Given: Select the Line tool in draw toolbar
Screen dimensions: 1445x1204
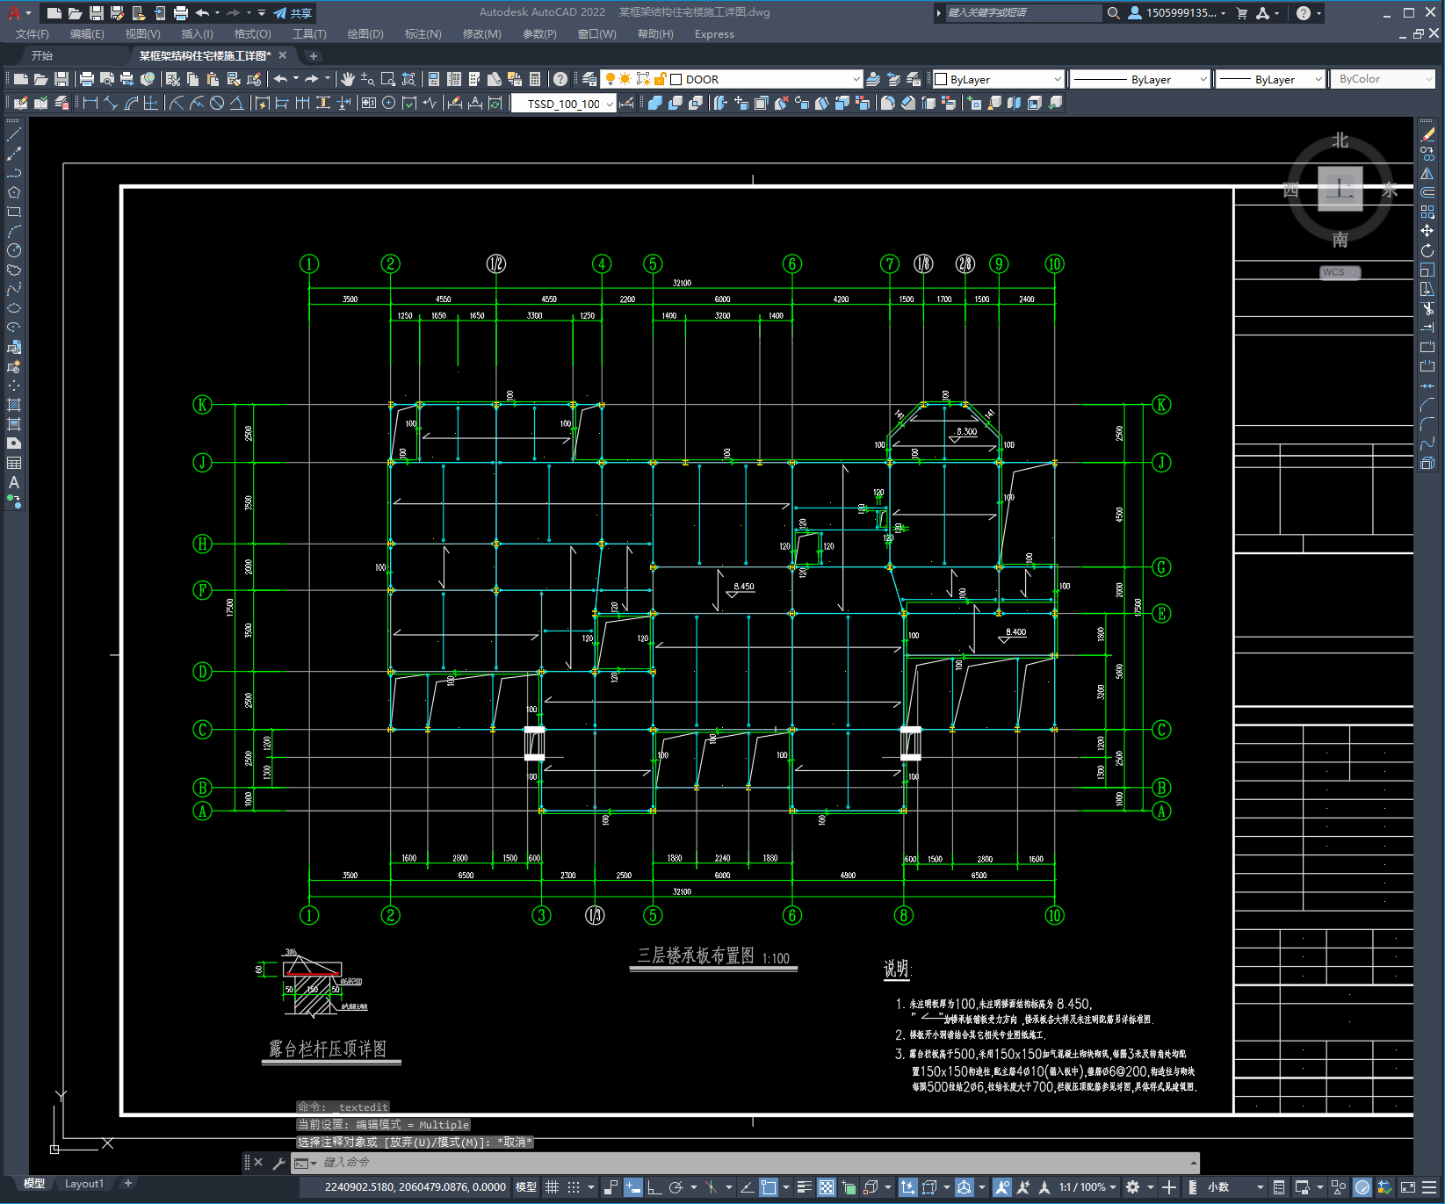Looking at the screenshot, I should pyautogui.click(x=14, y=134).
